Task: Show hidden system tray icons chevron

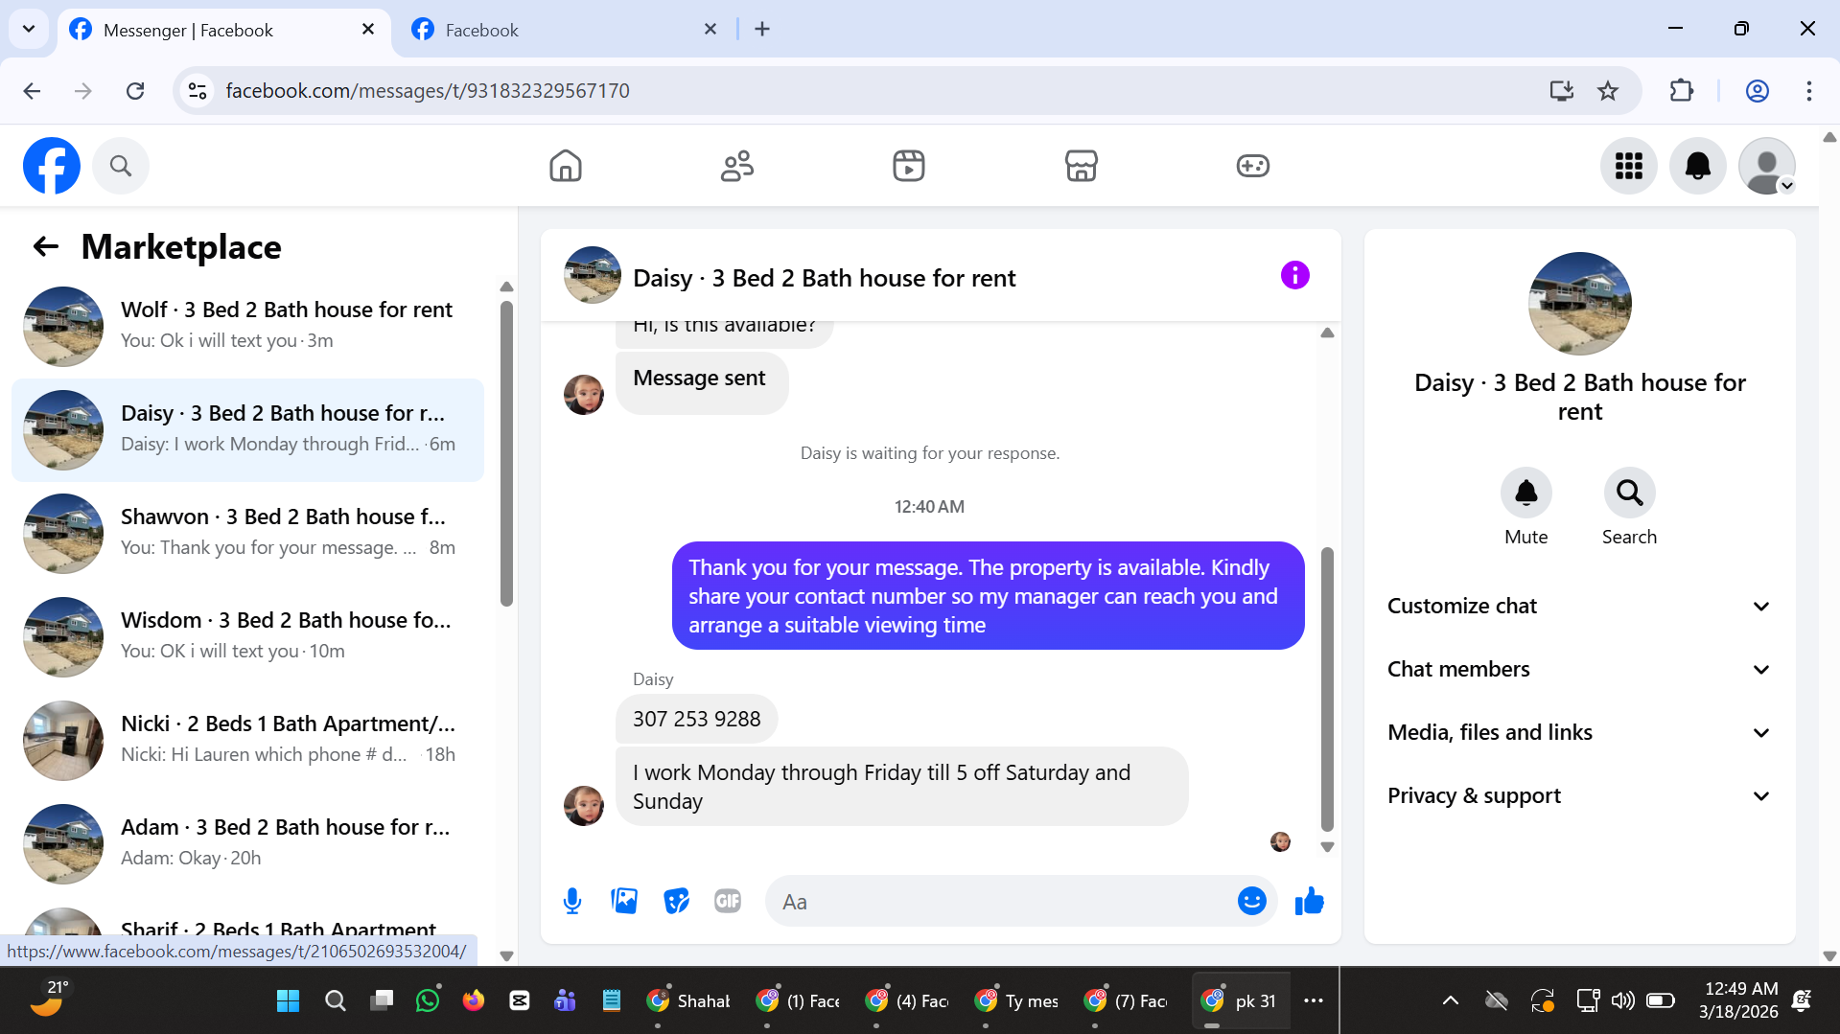Action: pyautogui.click(x=1450, y=1000)
